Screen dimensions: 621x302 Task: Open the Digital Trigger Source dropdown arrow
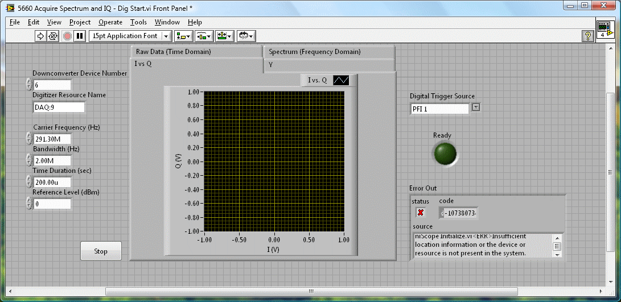(x=476, y=107)
